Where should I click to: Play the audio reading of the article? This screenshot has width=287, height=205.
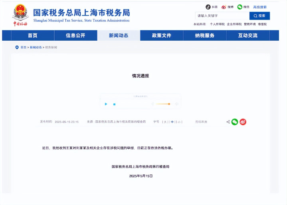(x=106, y=104)
